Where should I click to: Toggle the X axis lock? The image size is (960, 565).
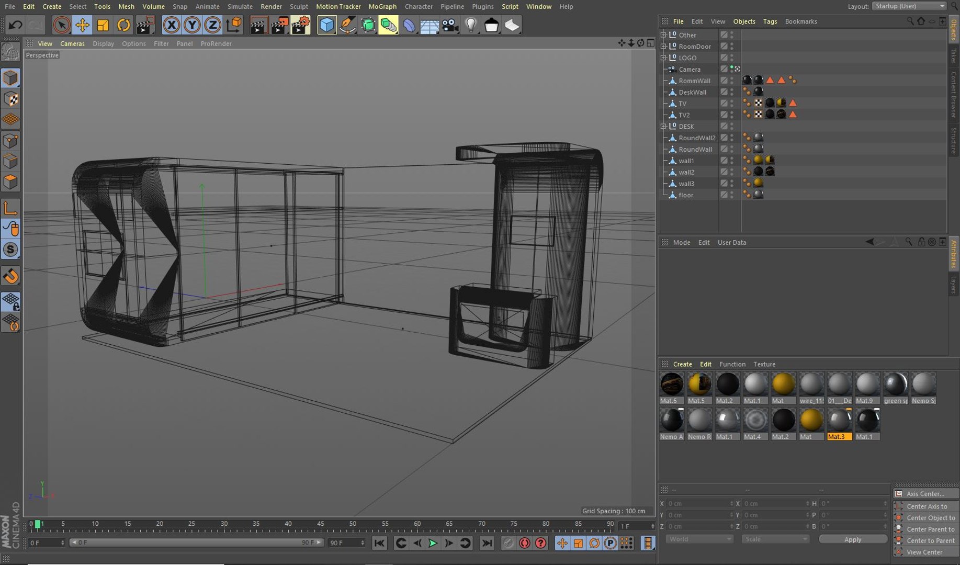point(171,25)
